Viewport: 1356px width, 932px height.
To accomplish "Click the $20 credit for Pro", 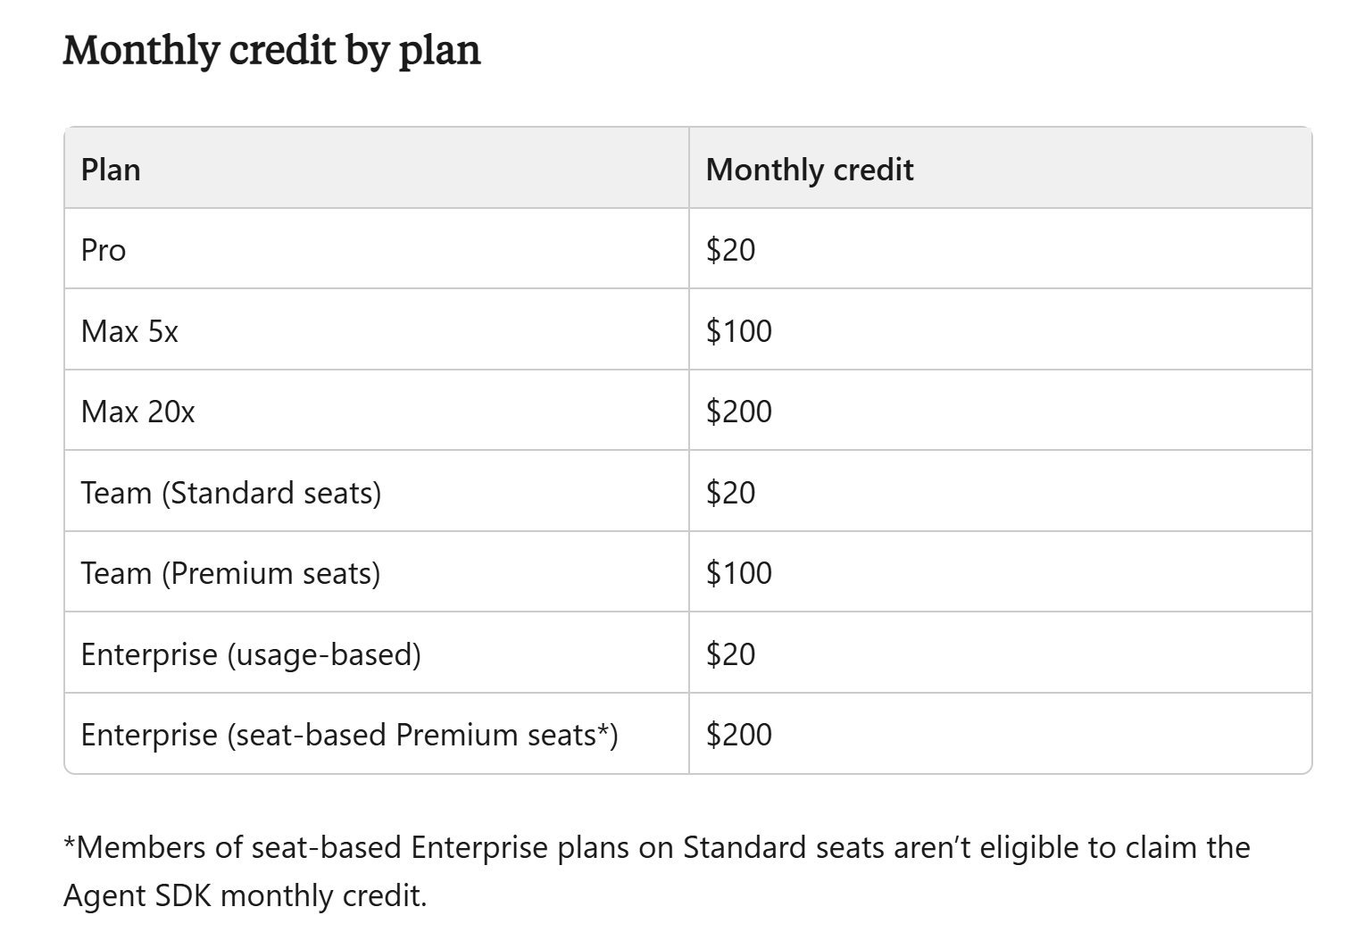I will (x=730, y=250).
